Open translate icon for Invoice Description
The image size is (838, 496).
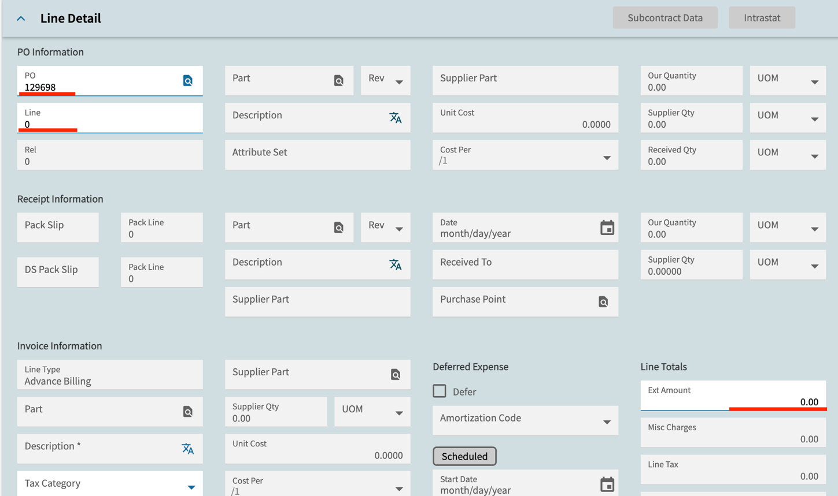tap(188, 449)
